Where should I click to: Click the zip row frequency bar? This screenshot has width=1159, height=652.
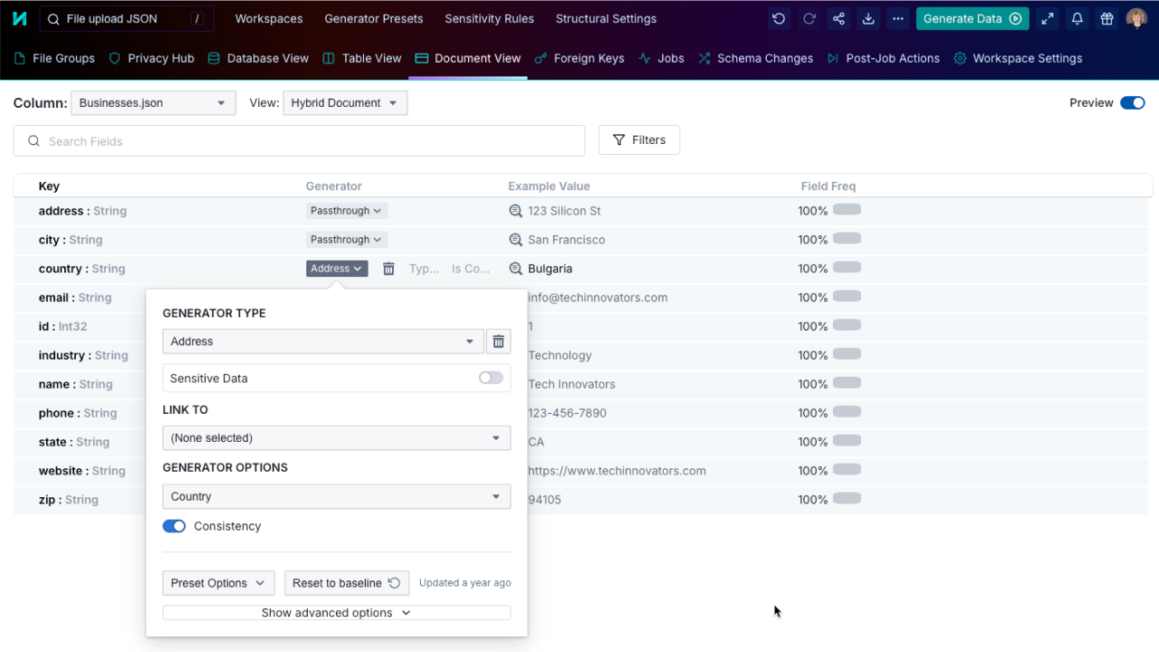[847, 499]
